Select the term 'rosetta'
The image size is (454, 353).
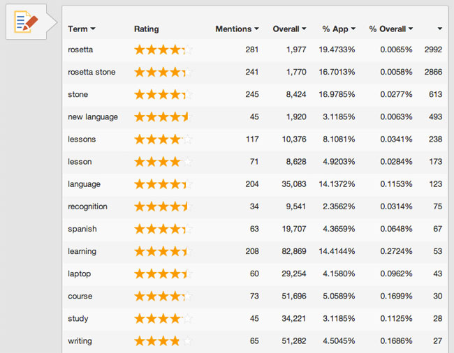[x=80, y=50]
